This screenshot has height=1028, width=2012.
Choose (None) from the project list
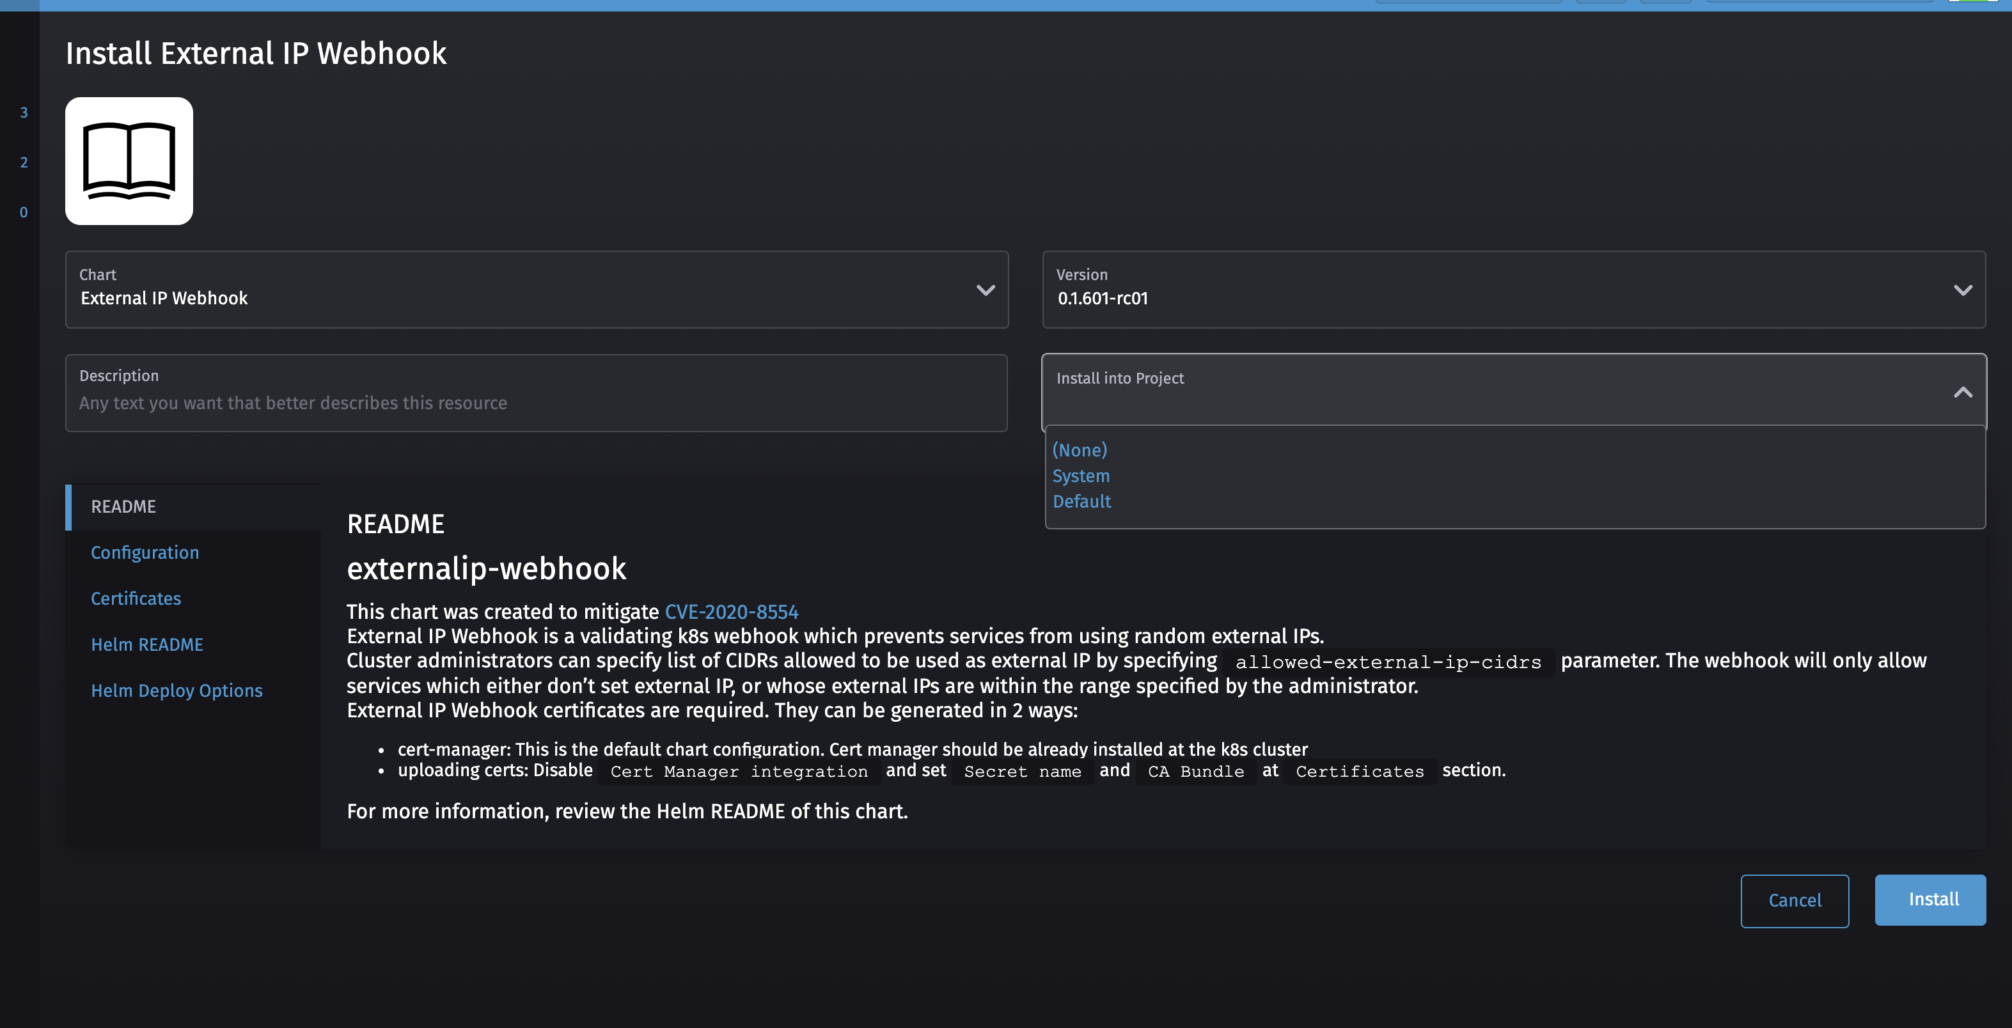coord(1080,450)
